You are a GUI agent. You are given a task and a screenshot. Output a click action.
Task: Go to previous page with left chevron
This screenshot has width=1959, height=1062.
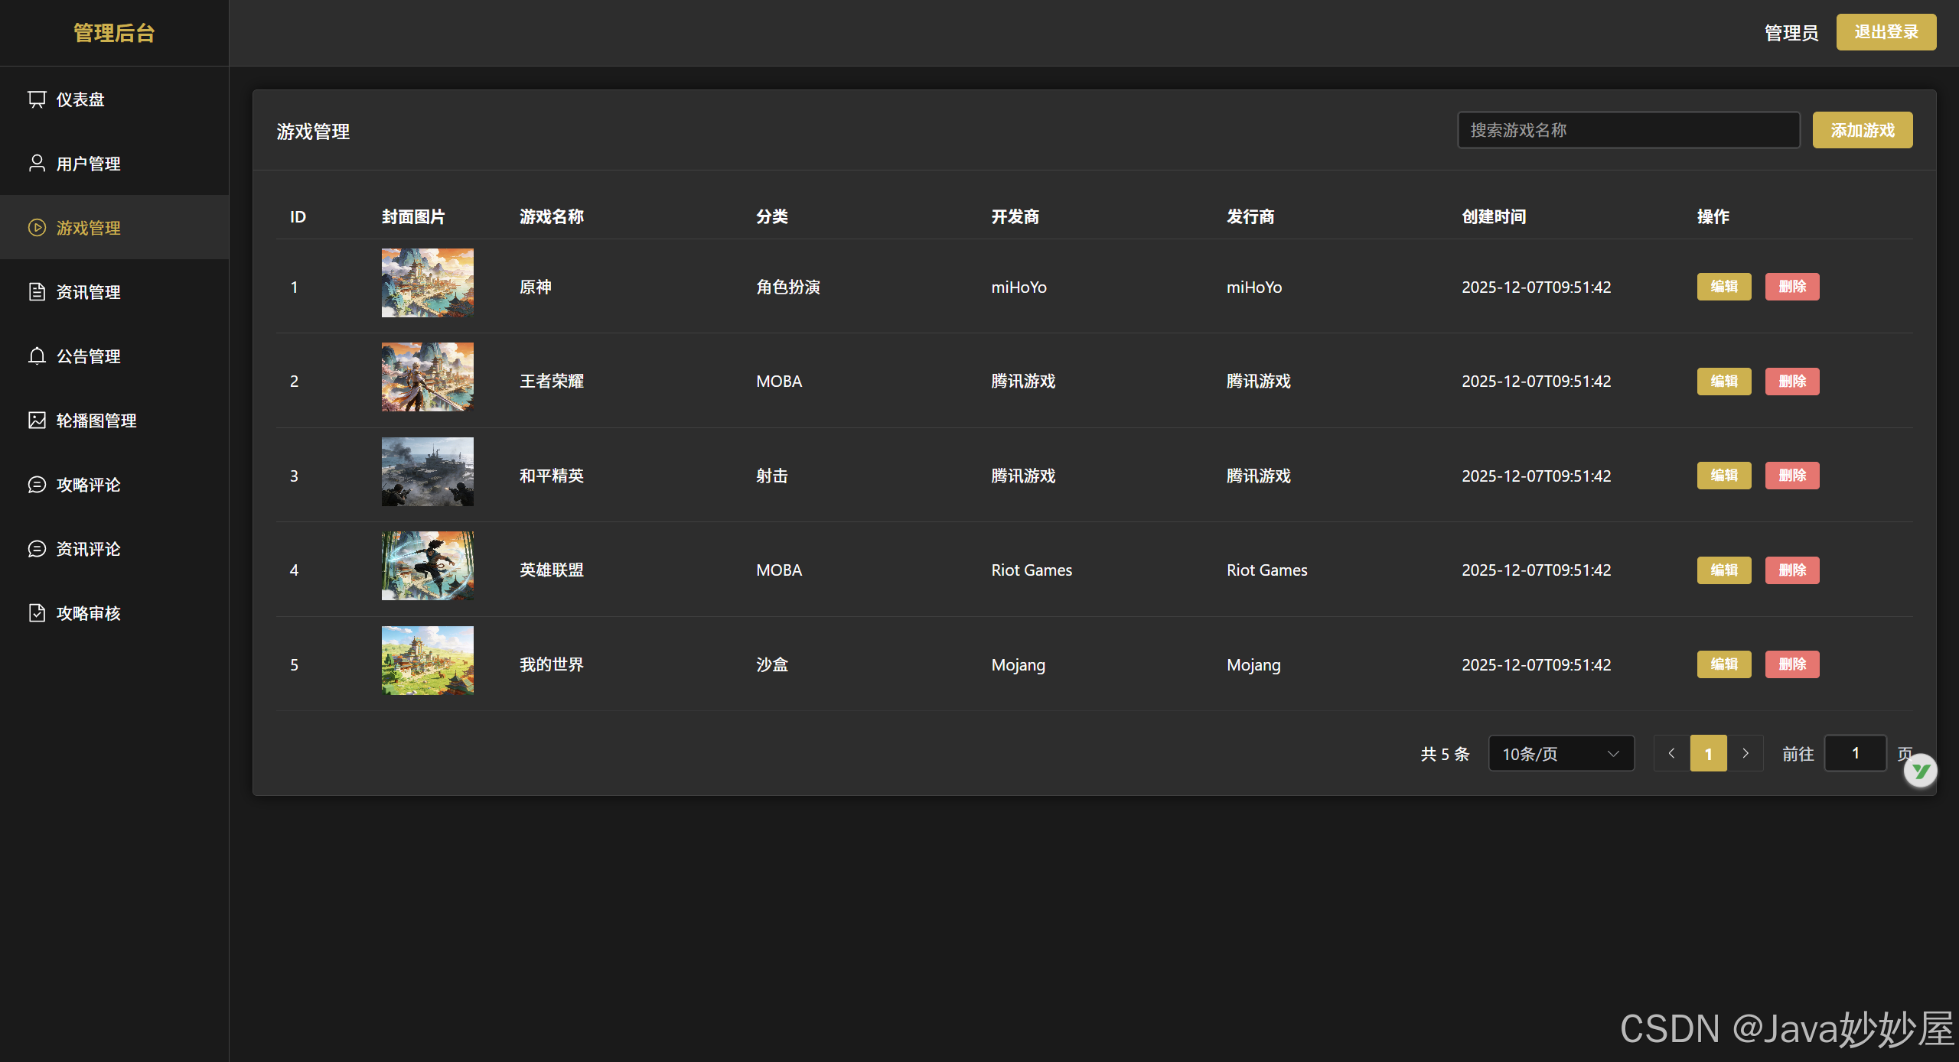click(x=1671, y=754)
